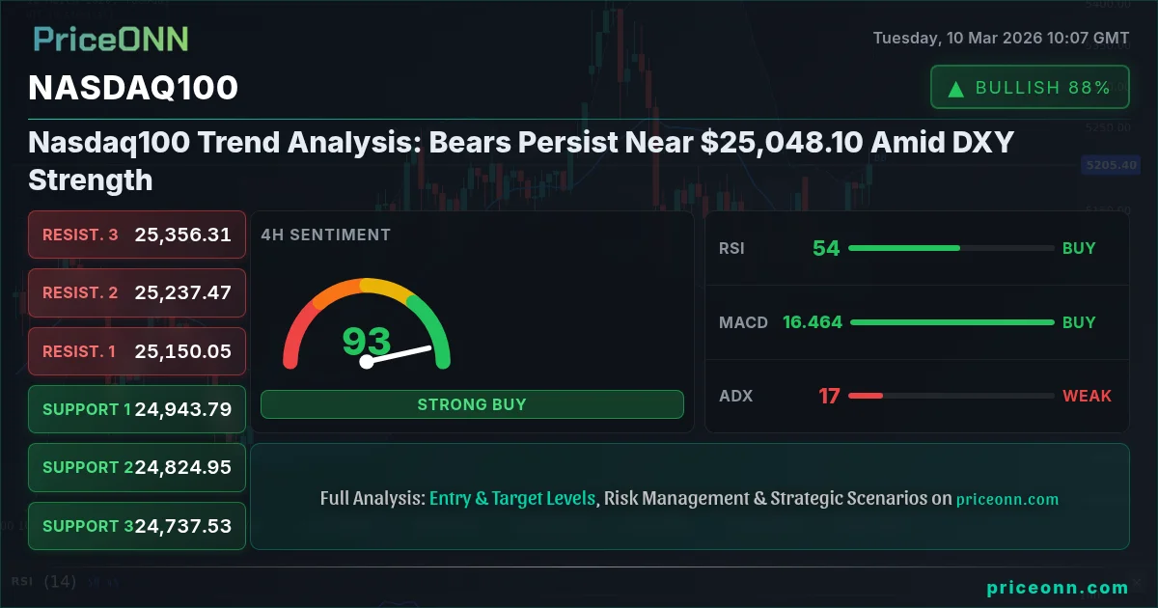
Task: Click the BUY signal next to RSI
Action: tap(1079, 248)
